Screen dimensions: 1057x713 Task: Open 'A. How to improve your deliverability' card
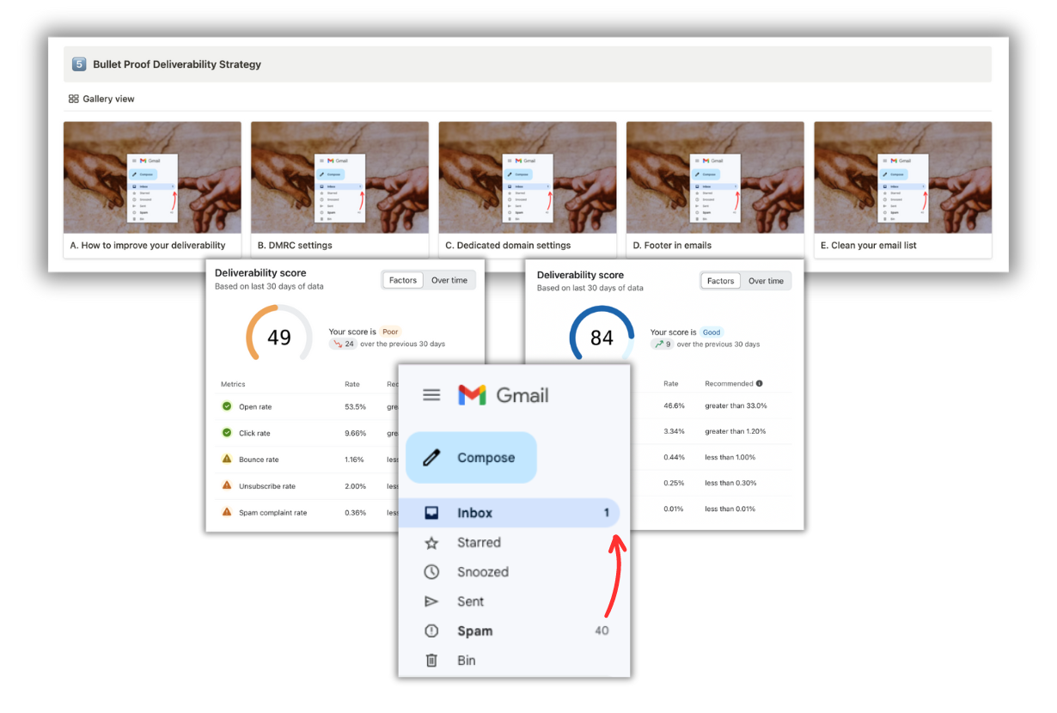point(152,189)
